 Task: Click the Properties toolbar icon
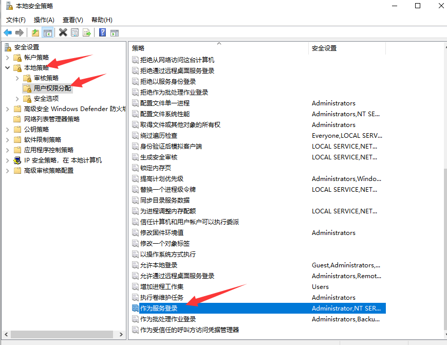pos(74,32)
